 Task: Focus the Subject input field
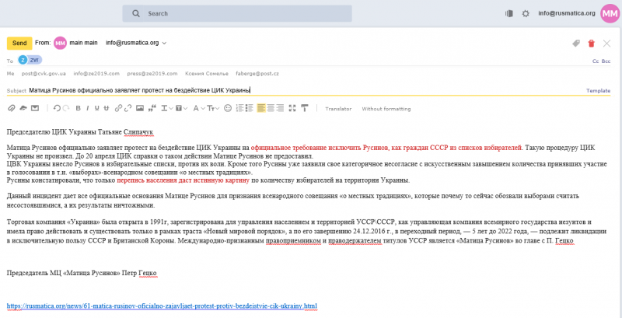pyautogui.click(x=306, y=90)
